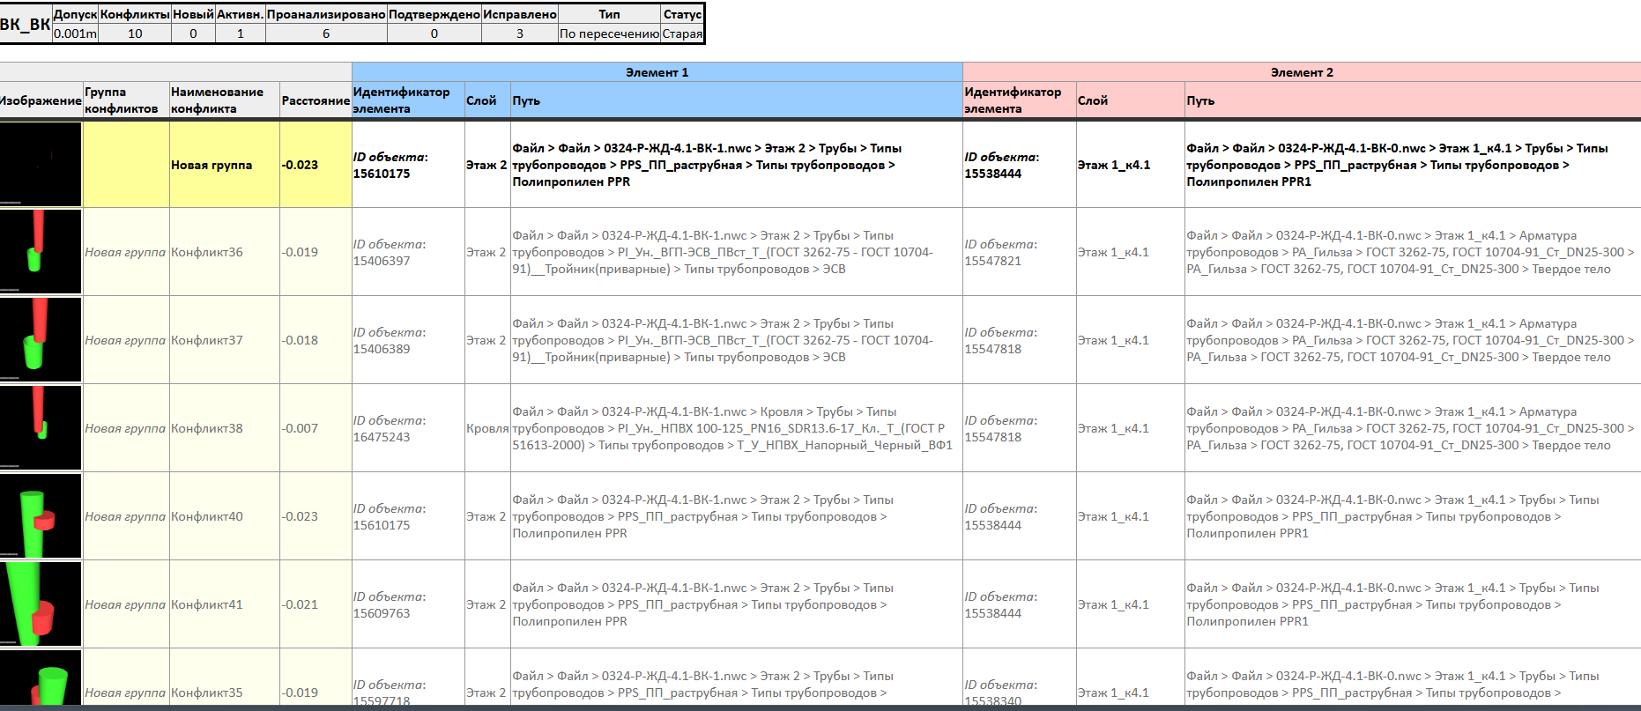The width and height of the screenshot is (1641, 711).
Task: Click the Старая status value
Action: tap(682, 33)
